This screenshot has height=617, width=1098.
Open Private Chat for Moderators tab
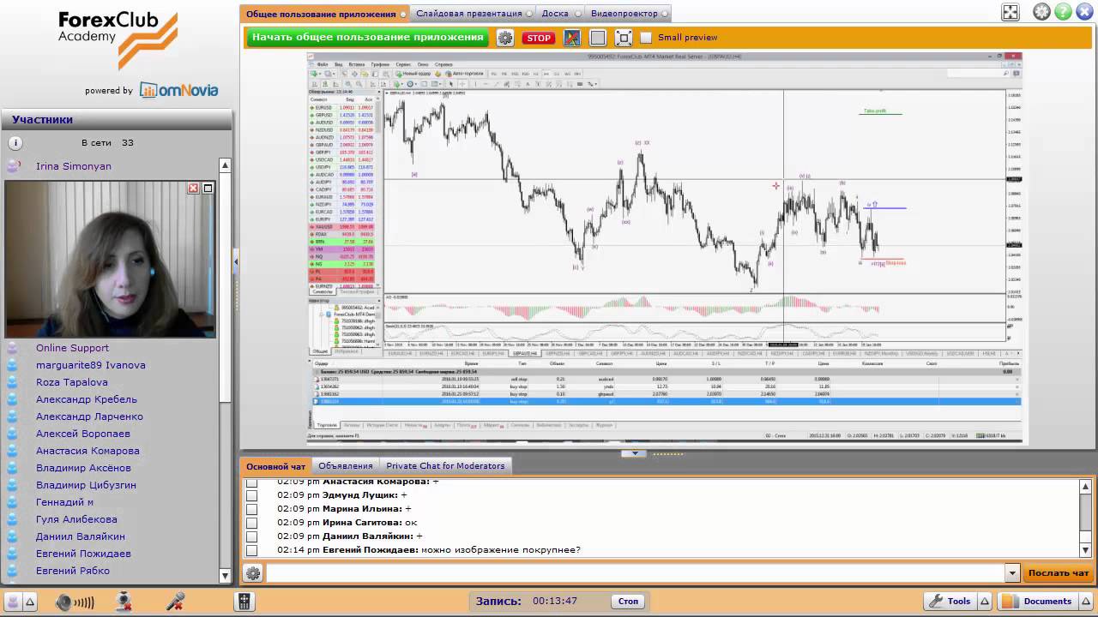click(445, 466)
